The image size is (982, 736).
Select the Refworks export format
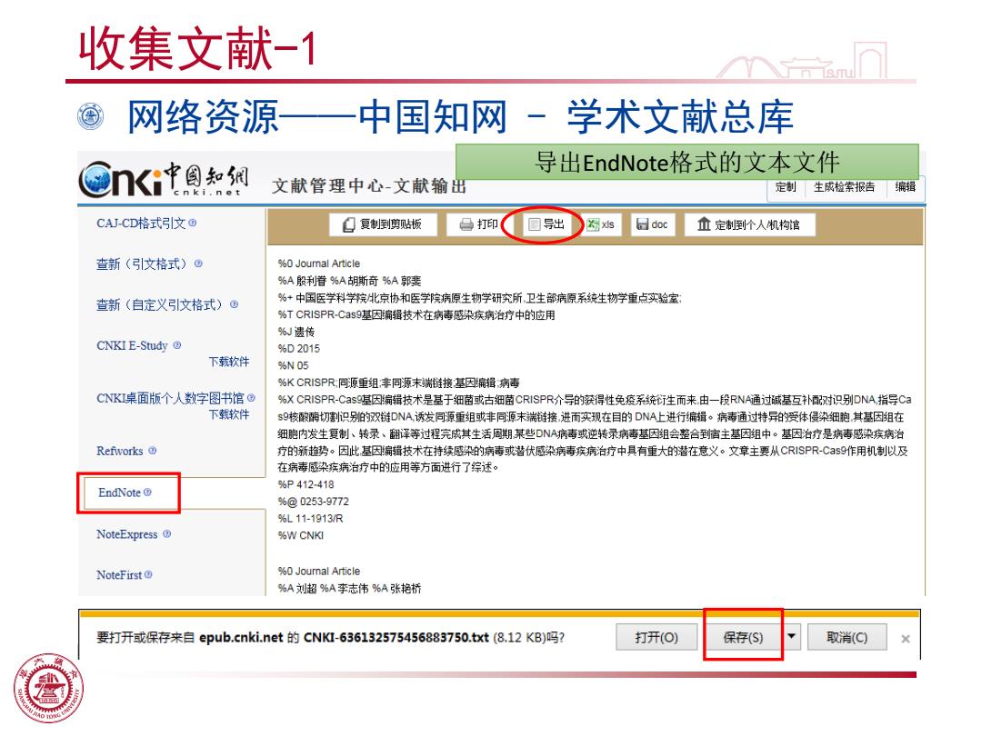point(120,451)
